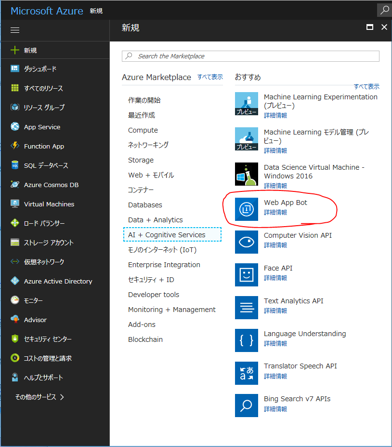Open Azure Active Directory icon
This screenshot has height=447, width=392.
[15, 281]
